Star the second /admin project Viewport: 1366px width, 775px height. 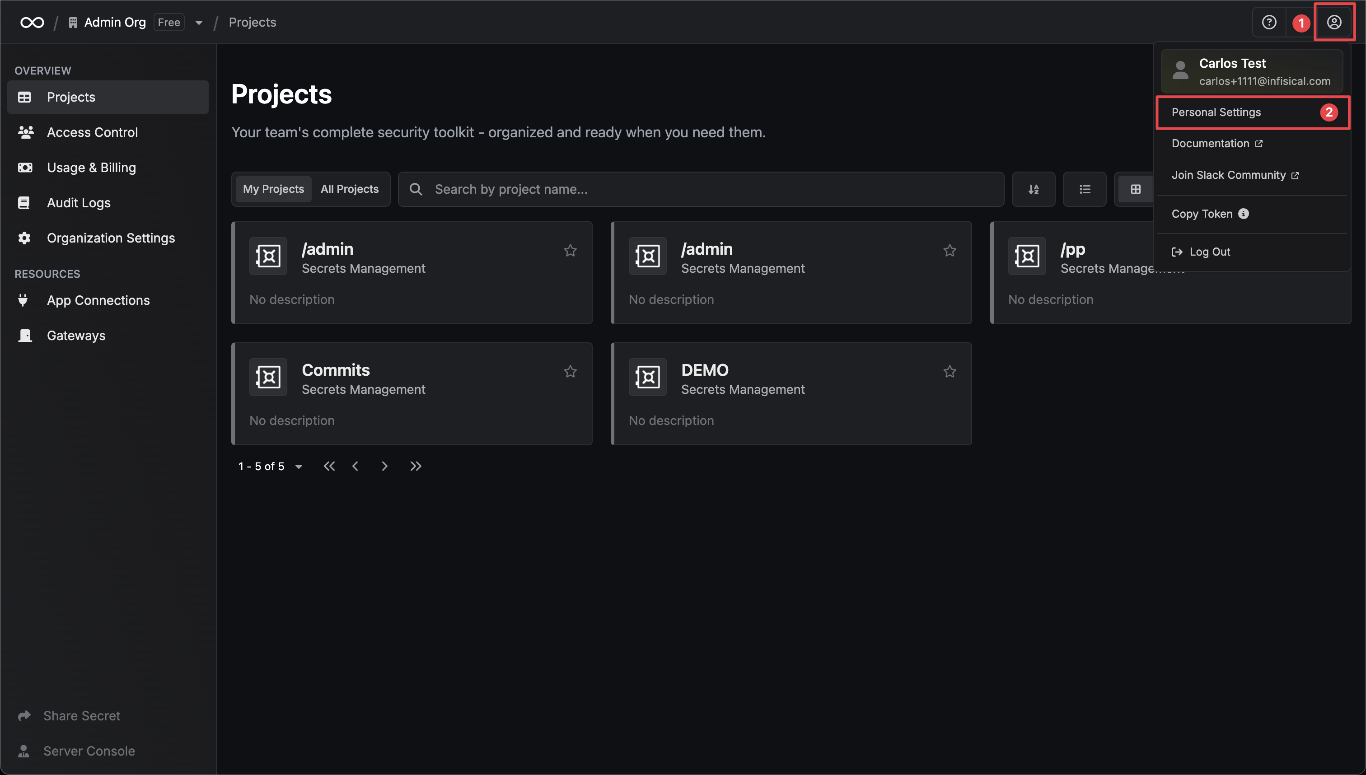pos(950,250)
